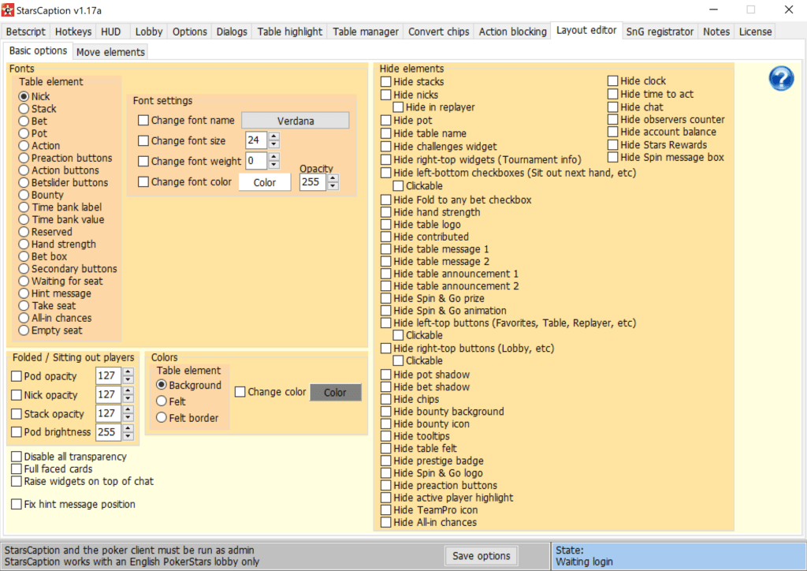Select the Stack font radio button
The height and width of the screenshot is (571, 807).
(24, 109)
